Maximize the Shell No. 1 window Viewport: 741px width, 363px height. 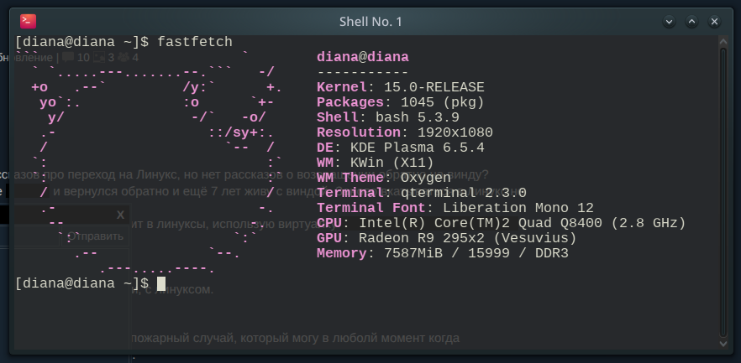[692, 21]
